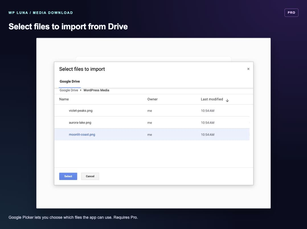Click owner 'me' in violet-peaks.png row
The width and height of the screenshot is (307, 229).
point(150,111)
